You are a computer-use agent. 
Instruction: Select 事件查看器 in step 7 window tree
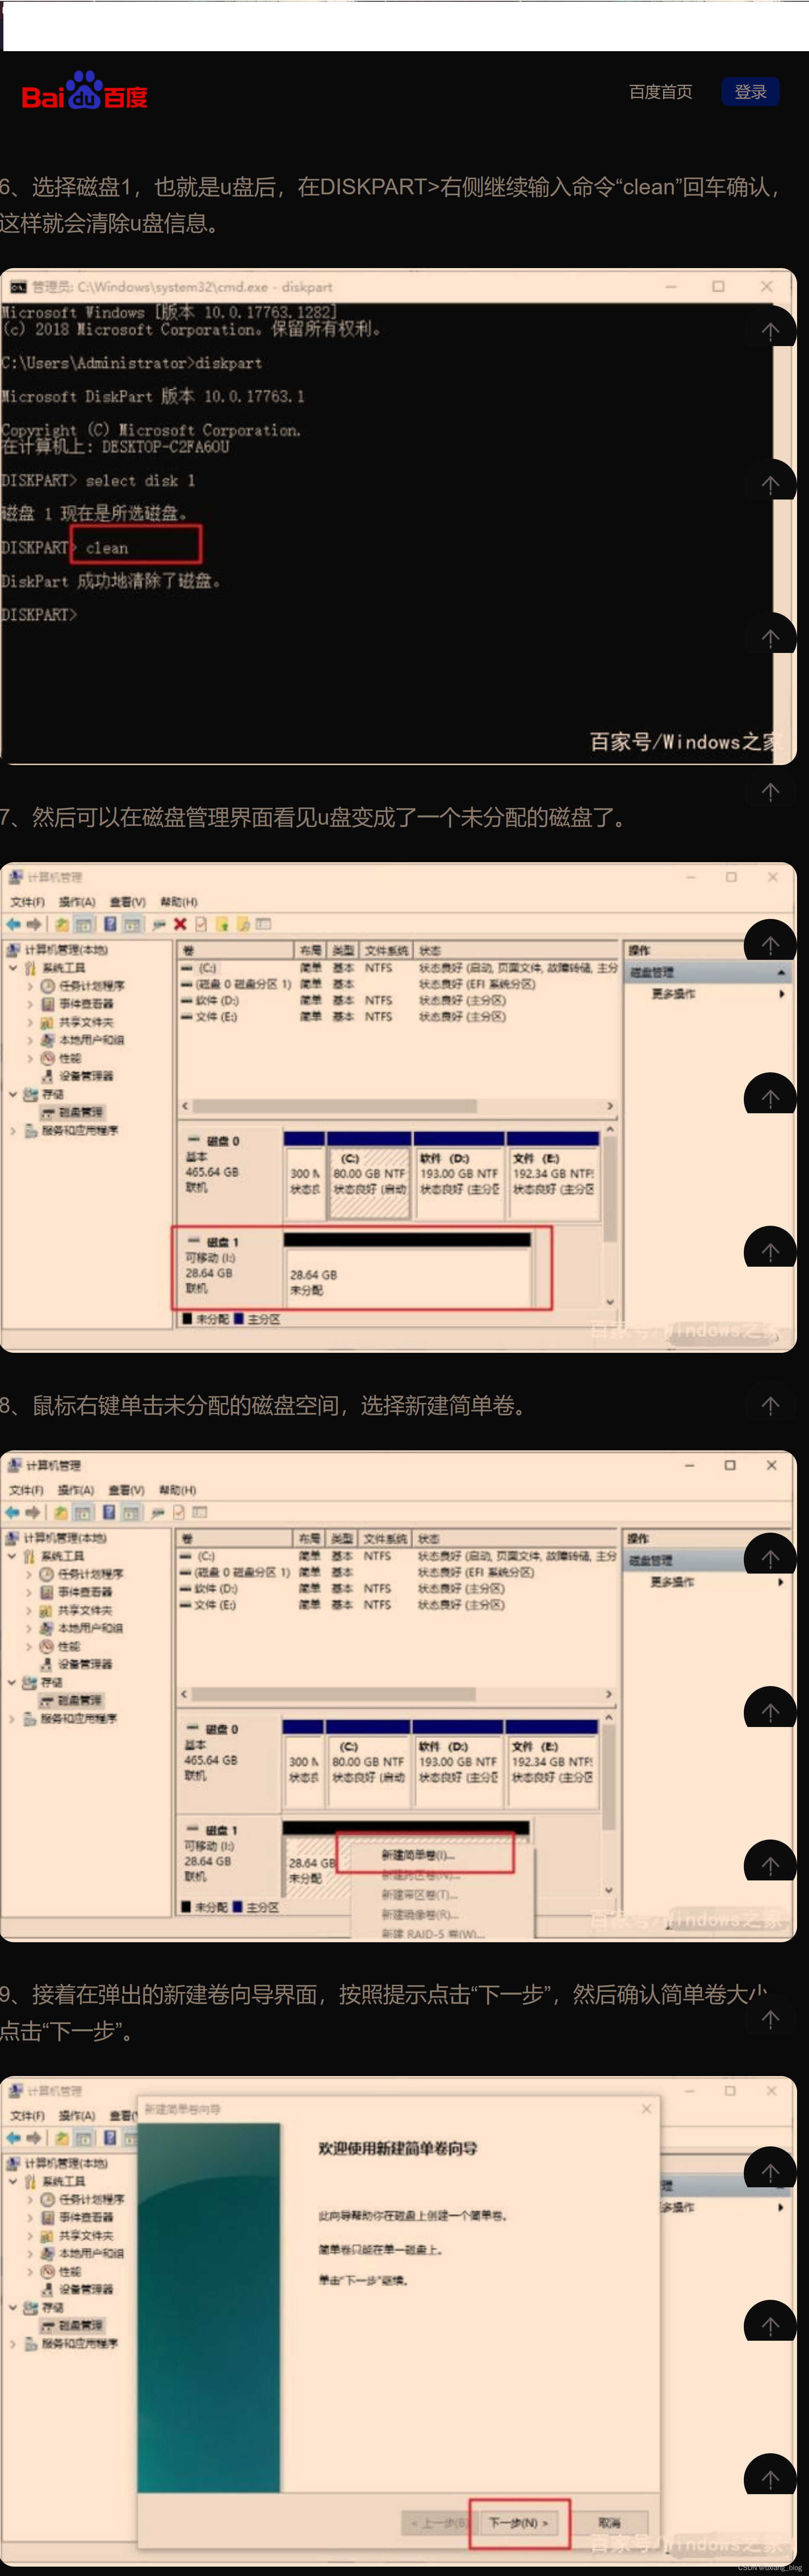[86, 1004]
